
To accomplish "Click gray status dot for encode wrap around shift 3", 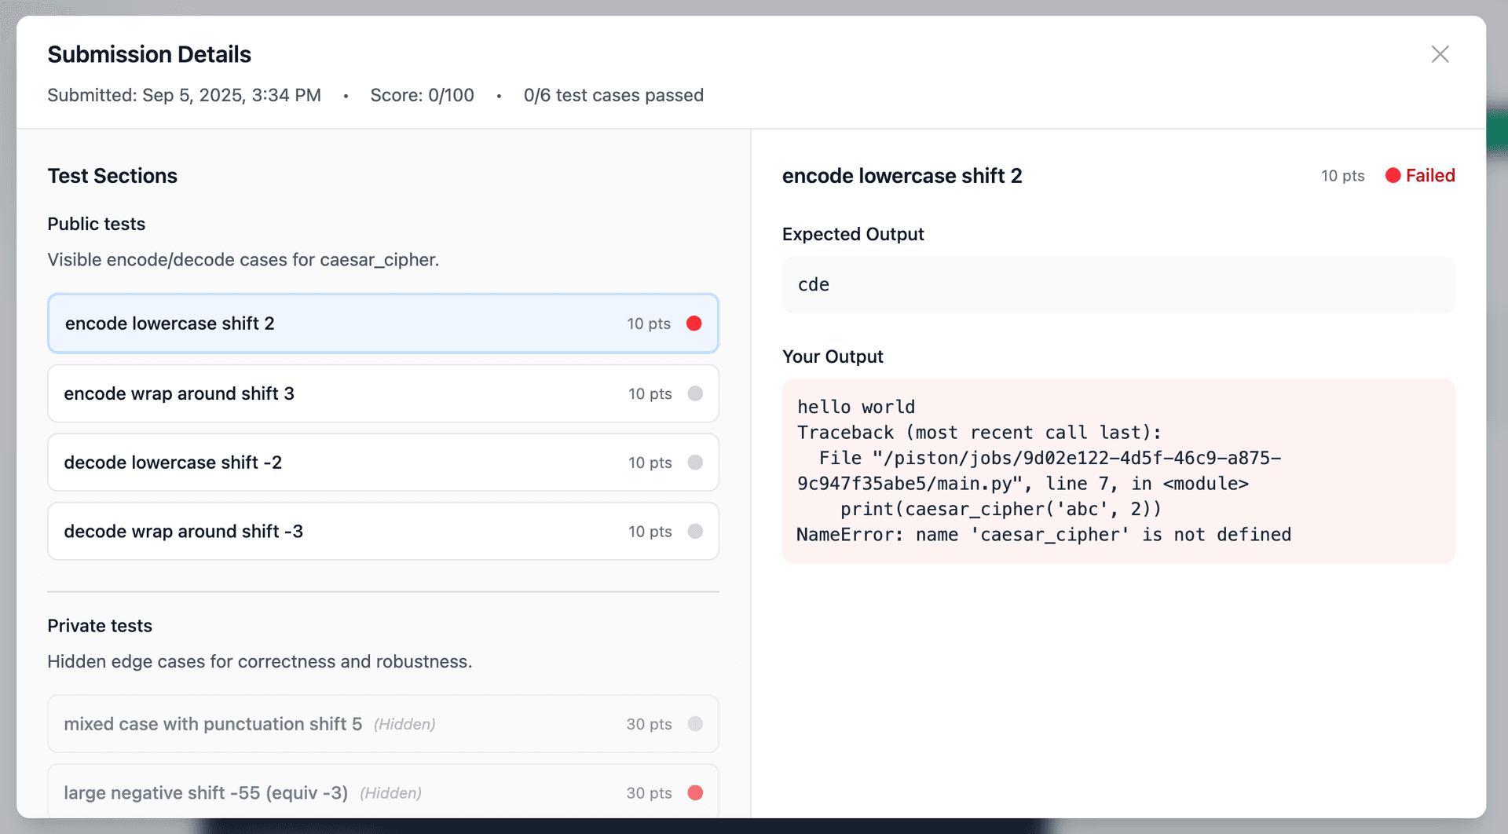I will (695, 393).
